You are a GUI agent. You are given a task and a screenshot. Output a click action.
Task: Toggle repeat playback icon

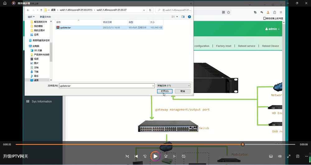point(184,156)
